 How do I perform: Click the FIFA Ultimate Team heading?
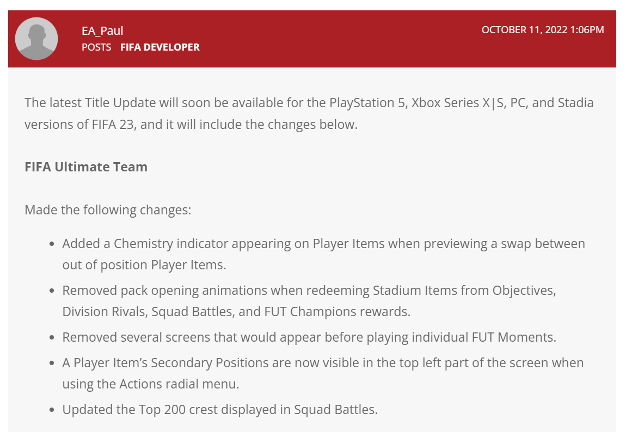86,167
